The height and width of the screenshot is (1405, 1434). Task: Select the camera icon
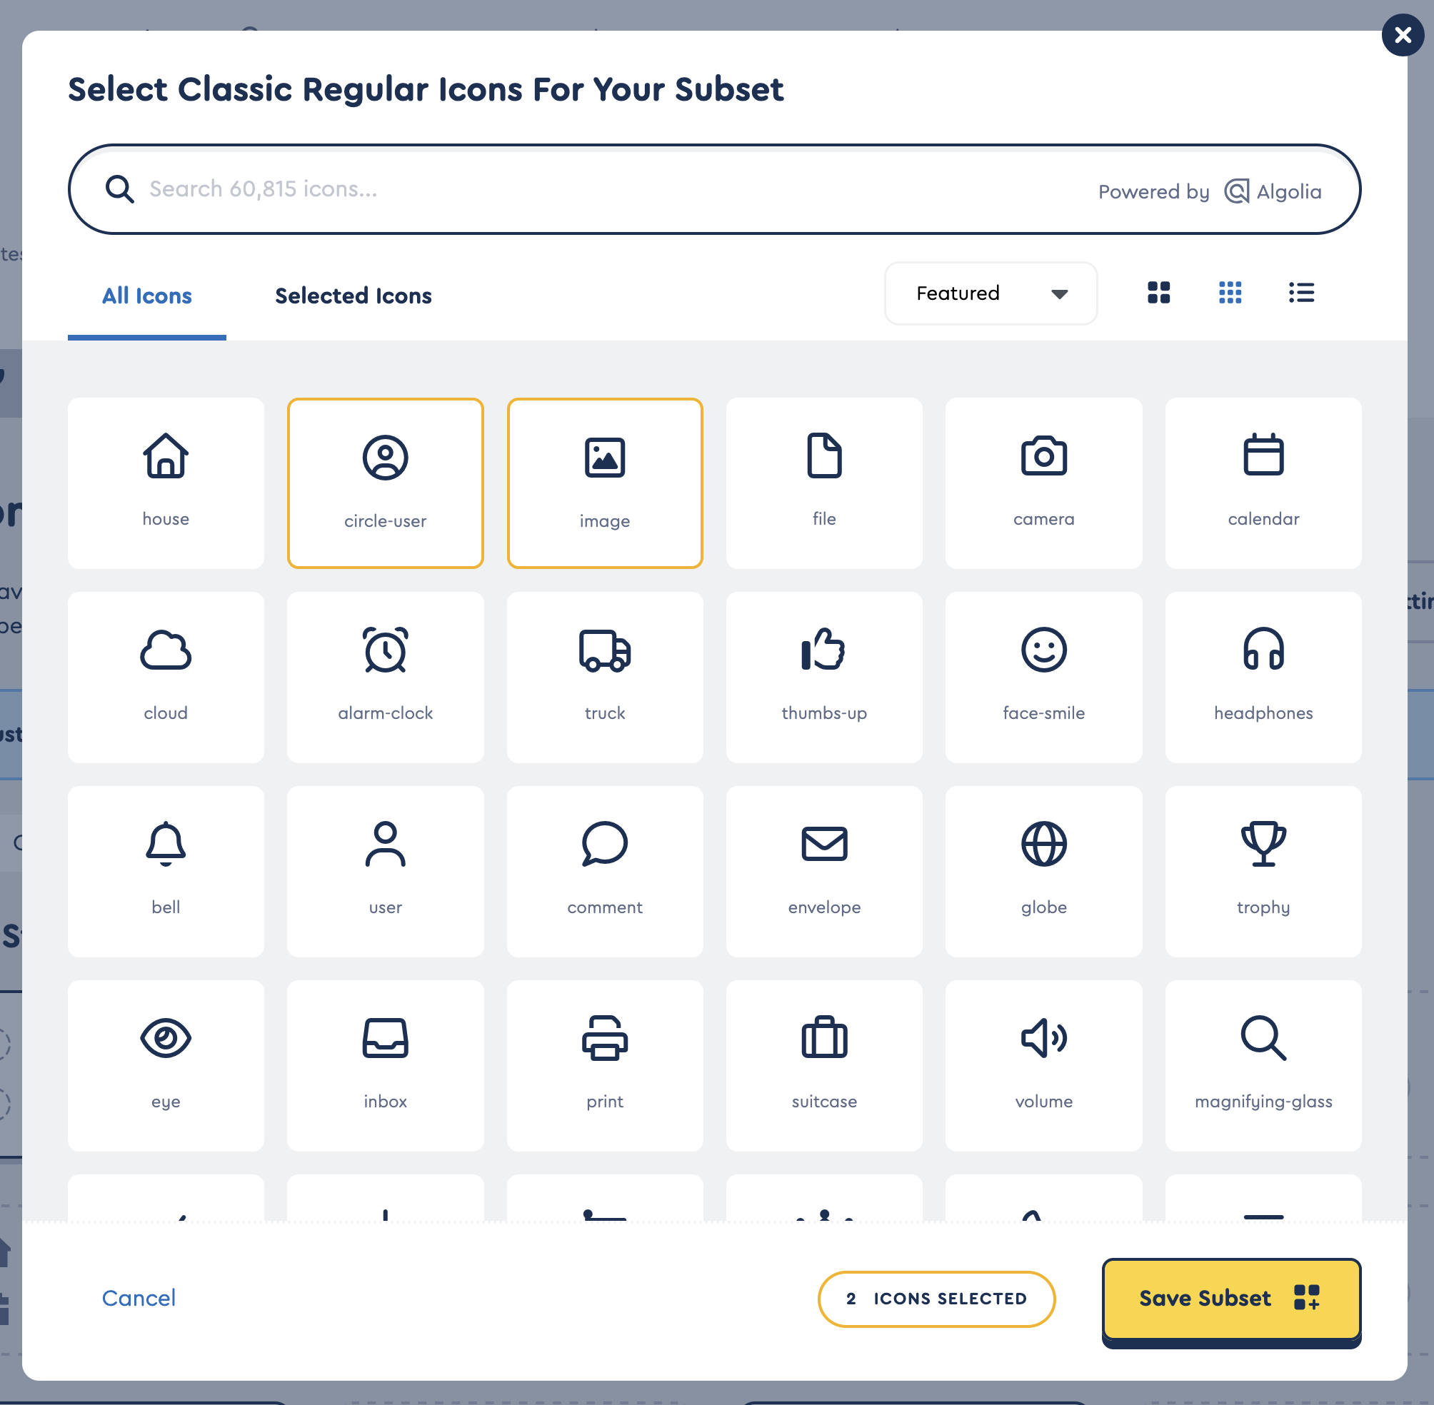(1043, 483)
